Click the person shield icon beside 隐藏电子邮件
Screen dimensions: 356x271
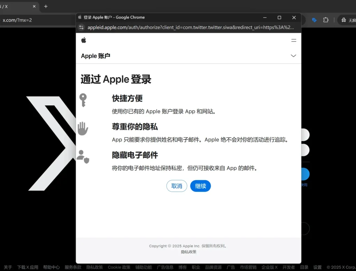(x=83, y=157)
